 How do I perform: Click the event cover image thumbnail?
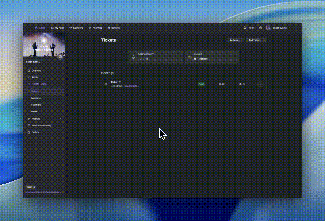click(x=44, y=45)
